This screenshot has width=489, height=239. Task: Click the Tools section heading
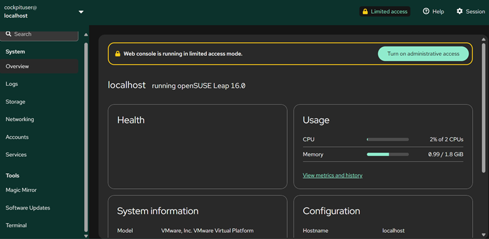(13, 176)
